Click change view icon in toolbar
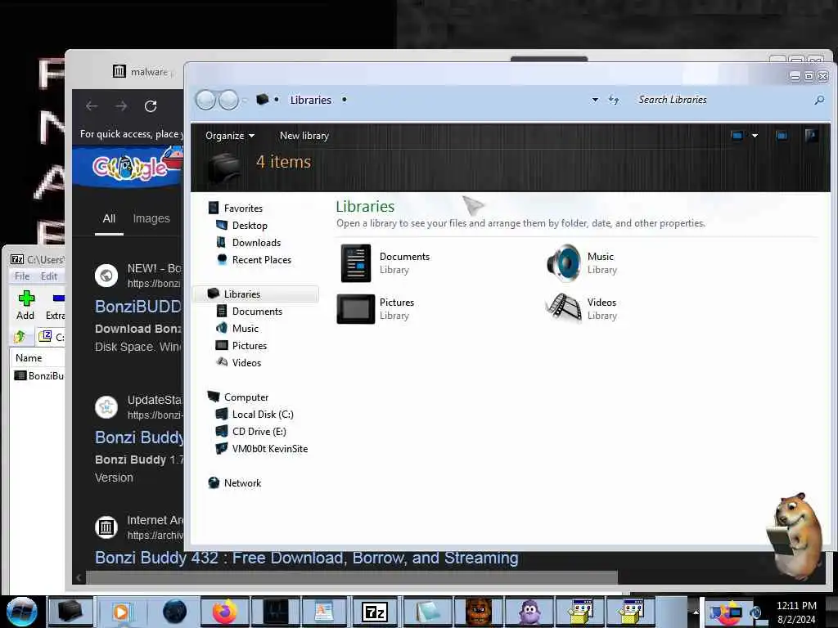The image size is (838, 628). (737, 136)
